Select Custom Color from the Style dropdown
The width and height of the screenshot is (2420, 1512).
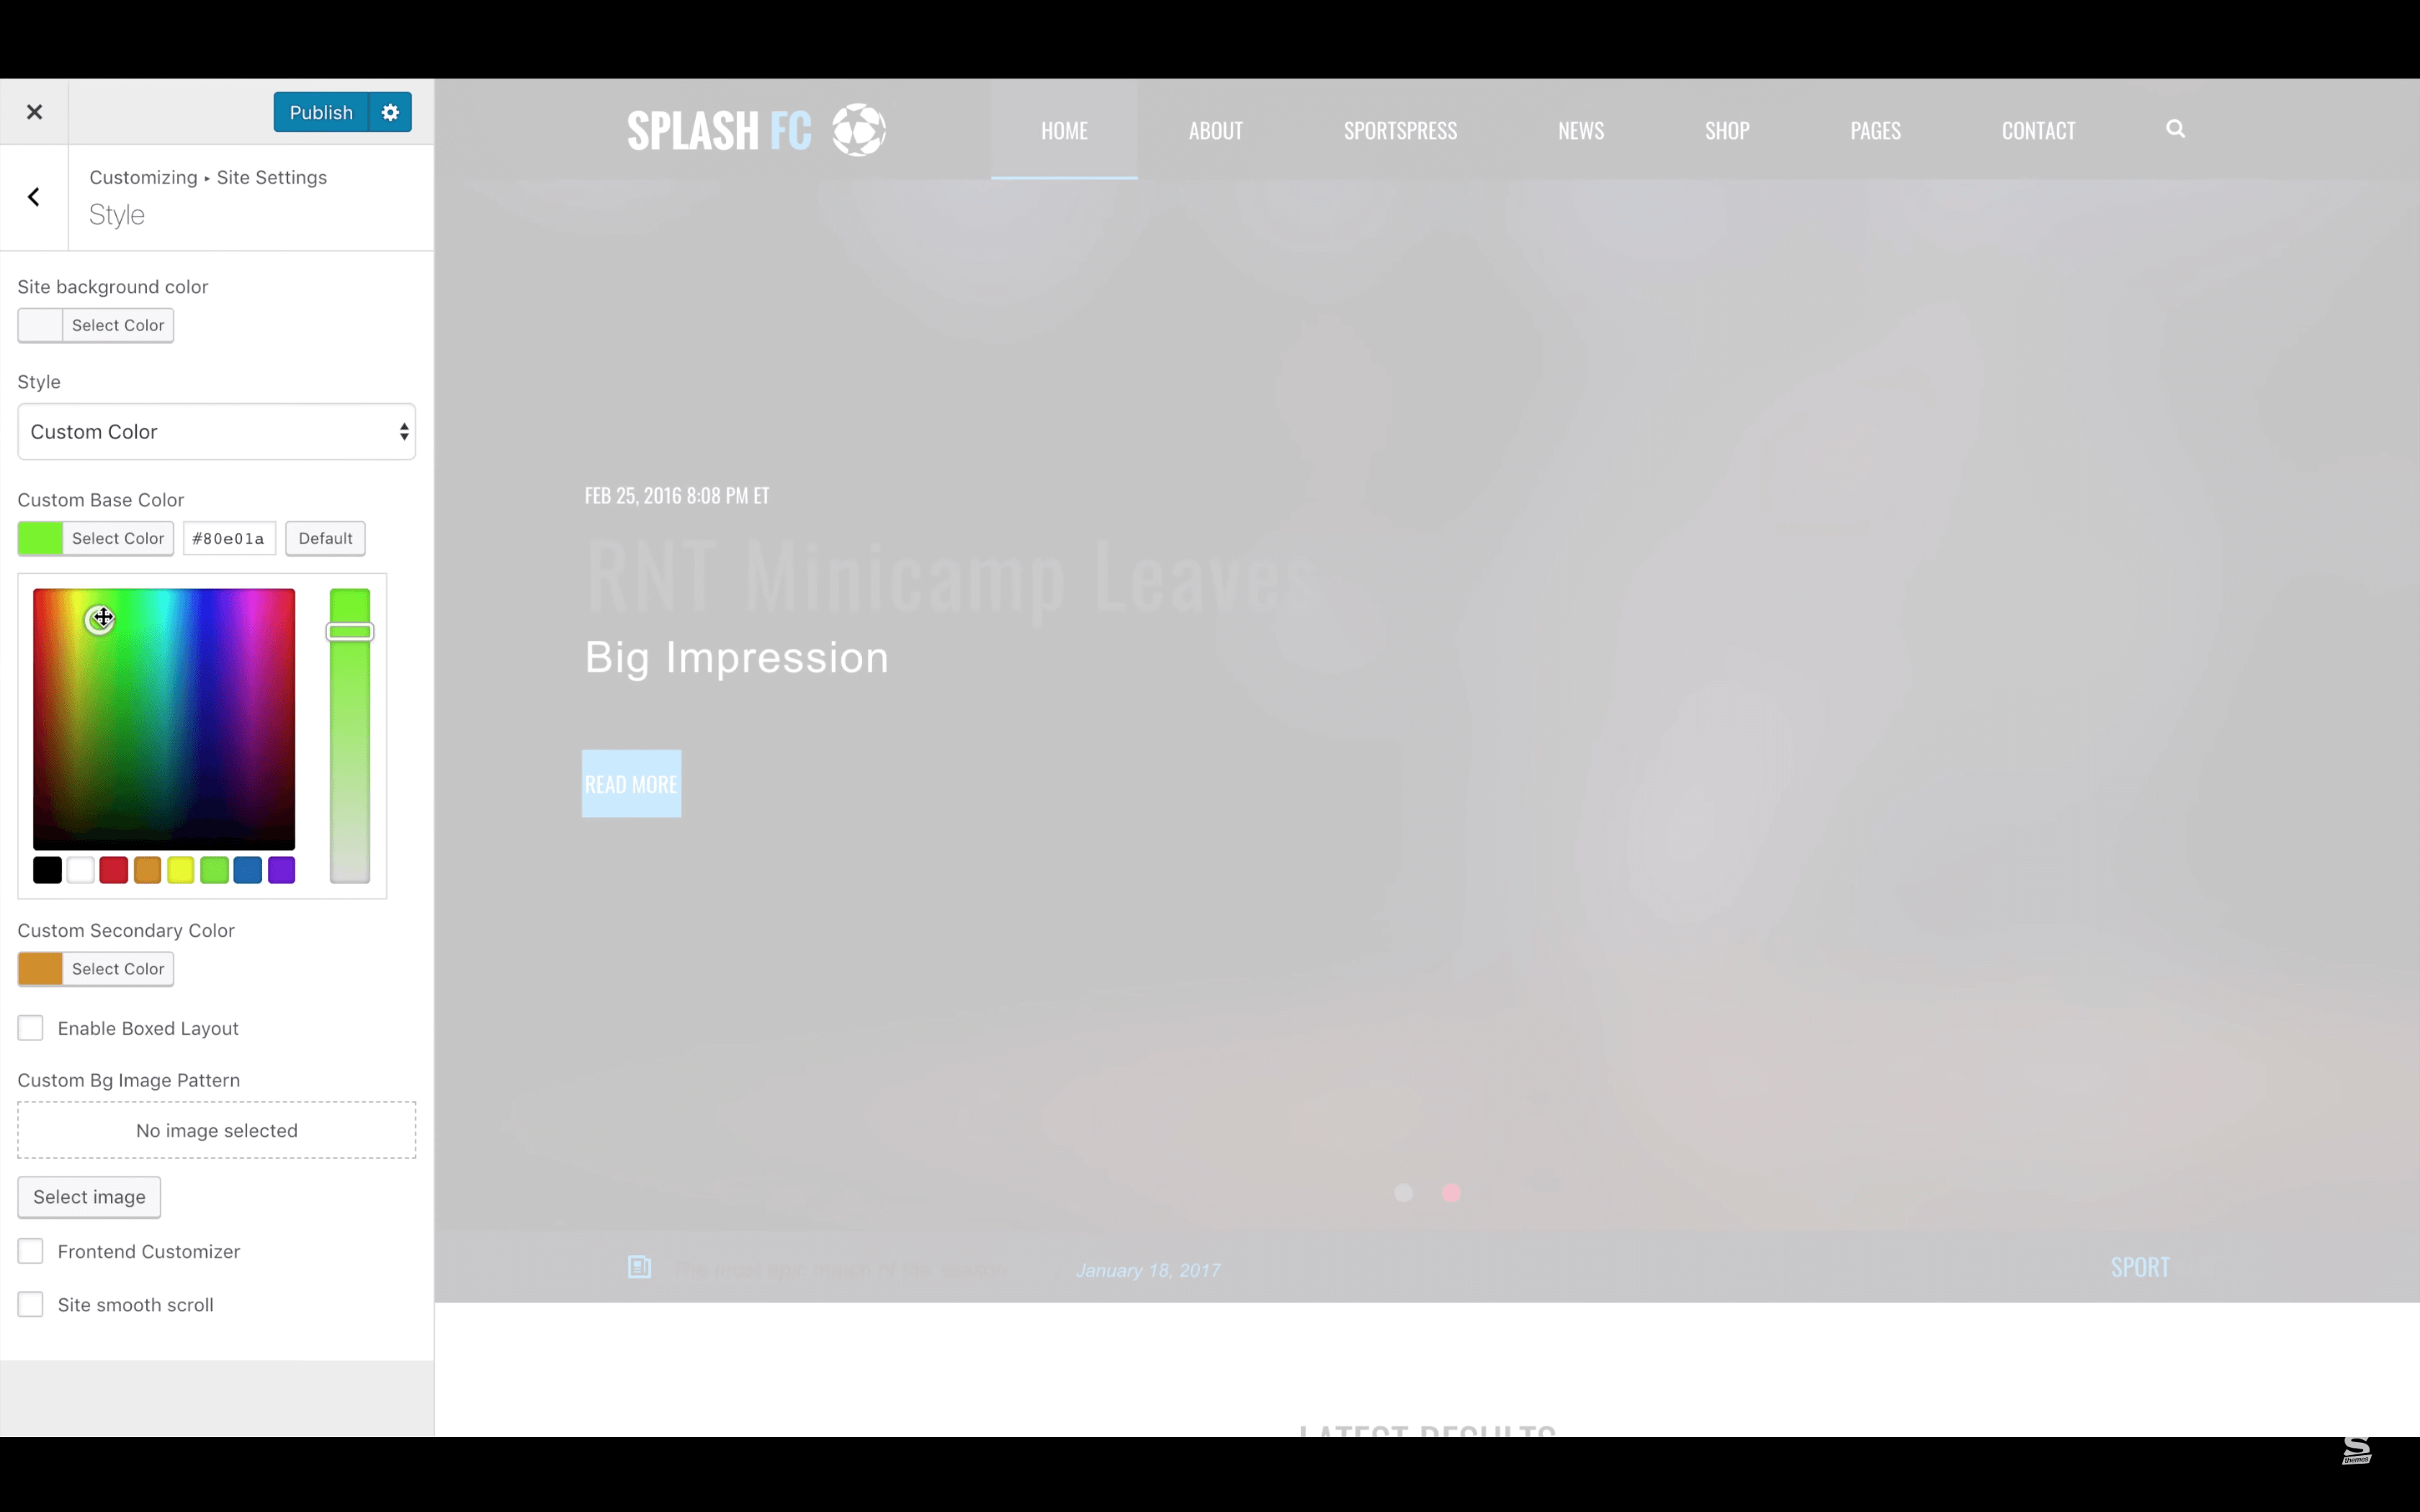click(216, 431)
